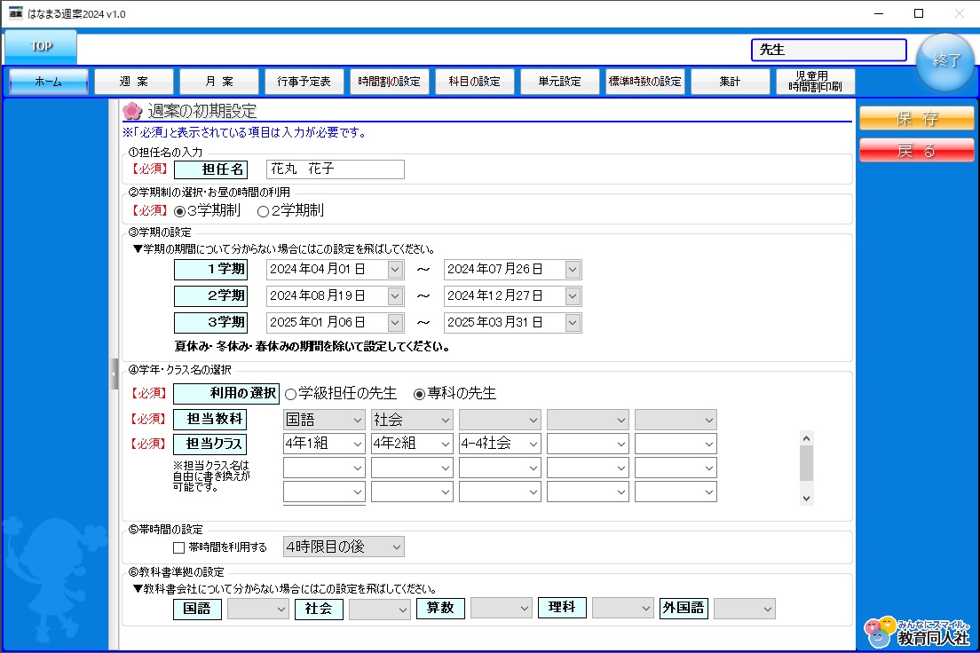
Task: Open 単元設定 menu
Action: click(x=560, y=82)
